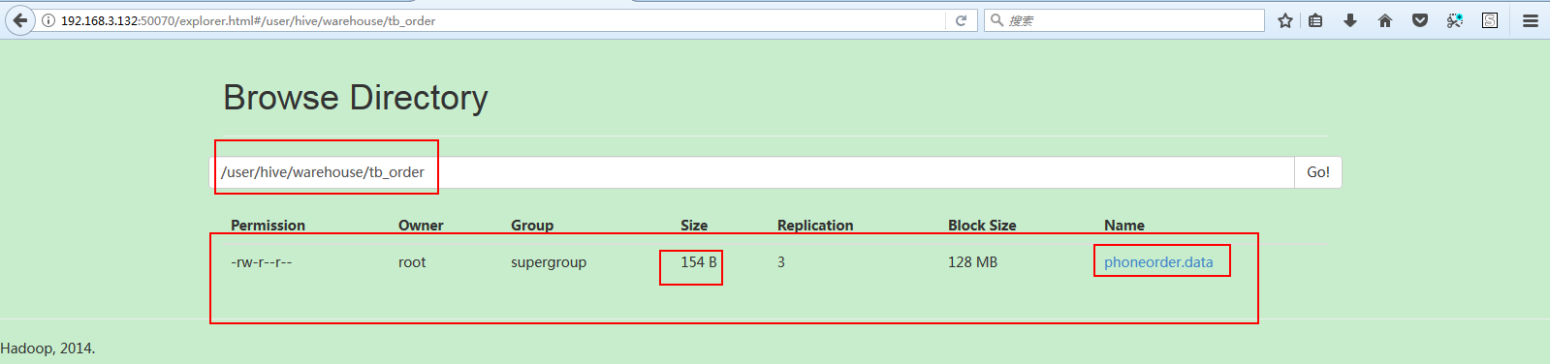Click the Browse Directory heading

[356, 98]
